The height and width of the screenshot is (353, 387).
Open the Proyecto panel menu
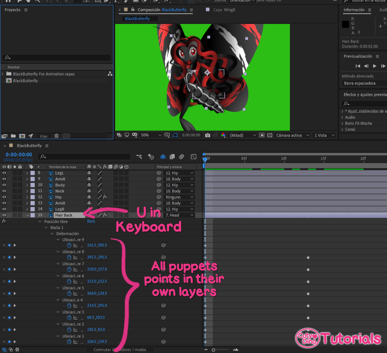coord(26,10)
